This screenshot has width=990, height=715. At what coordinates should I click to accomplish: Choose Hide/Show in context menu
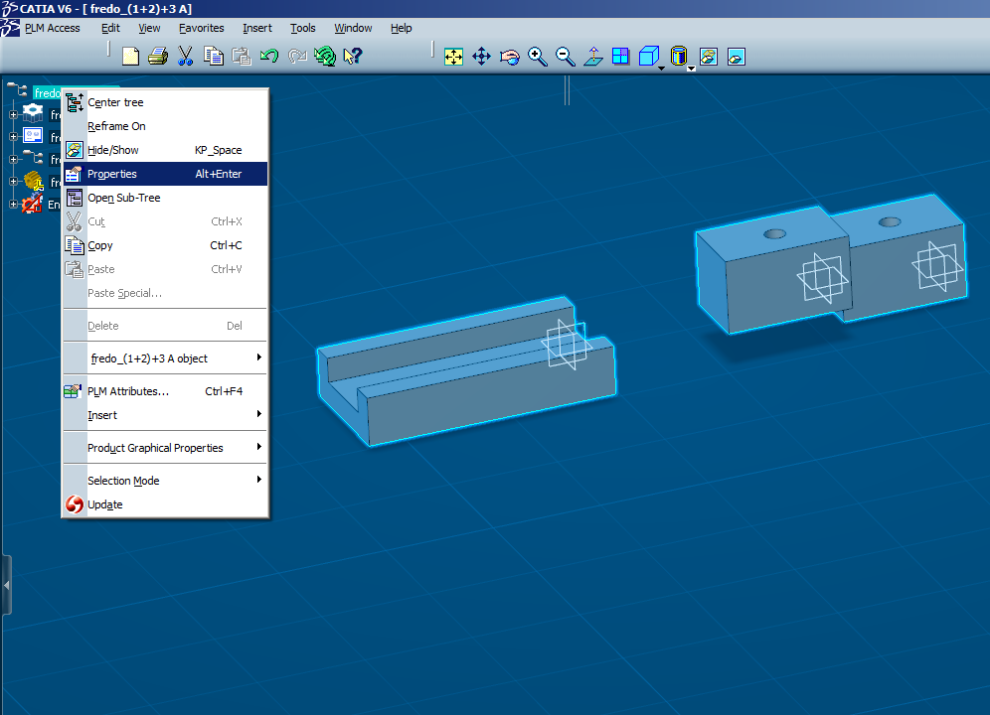(165, 150)
